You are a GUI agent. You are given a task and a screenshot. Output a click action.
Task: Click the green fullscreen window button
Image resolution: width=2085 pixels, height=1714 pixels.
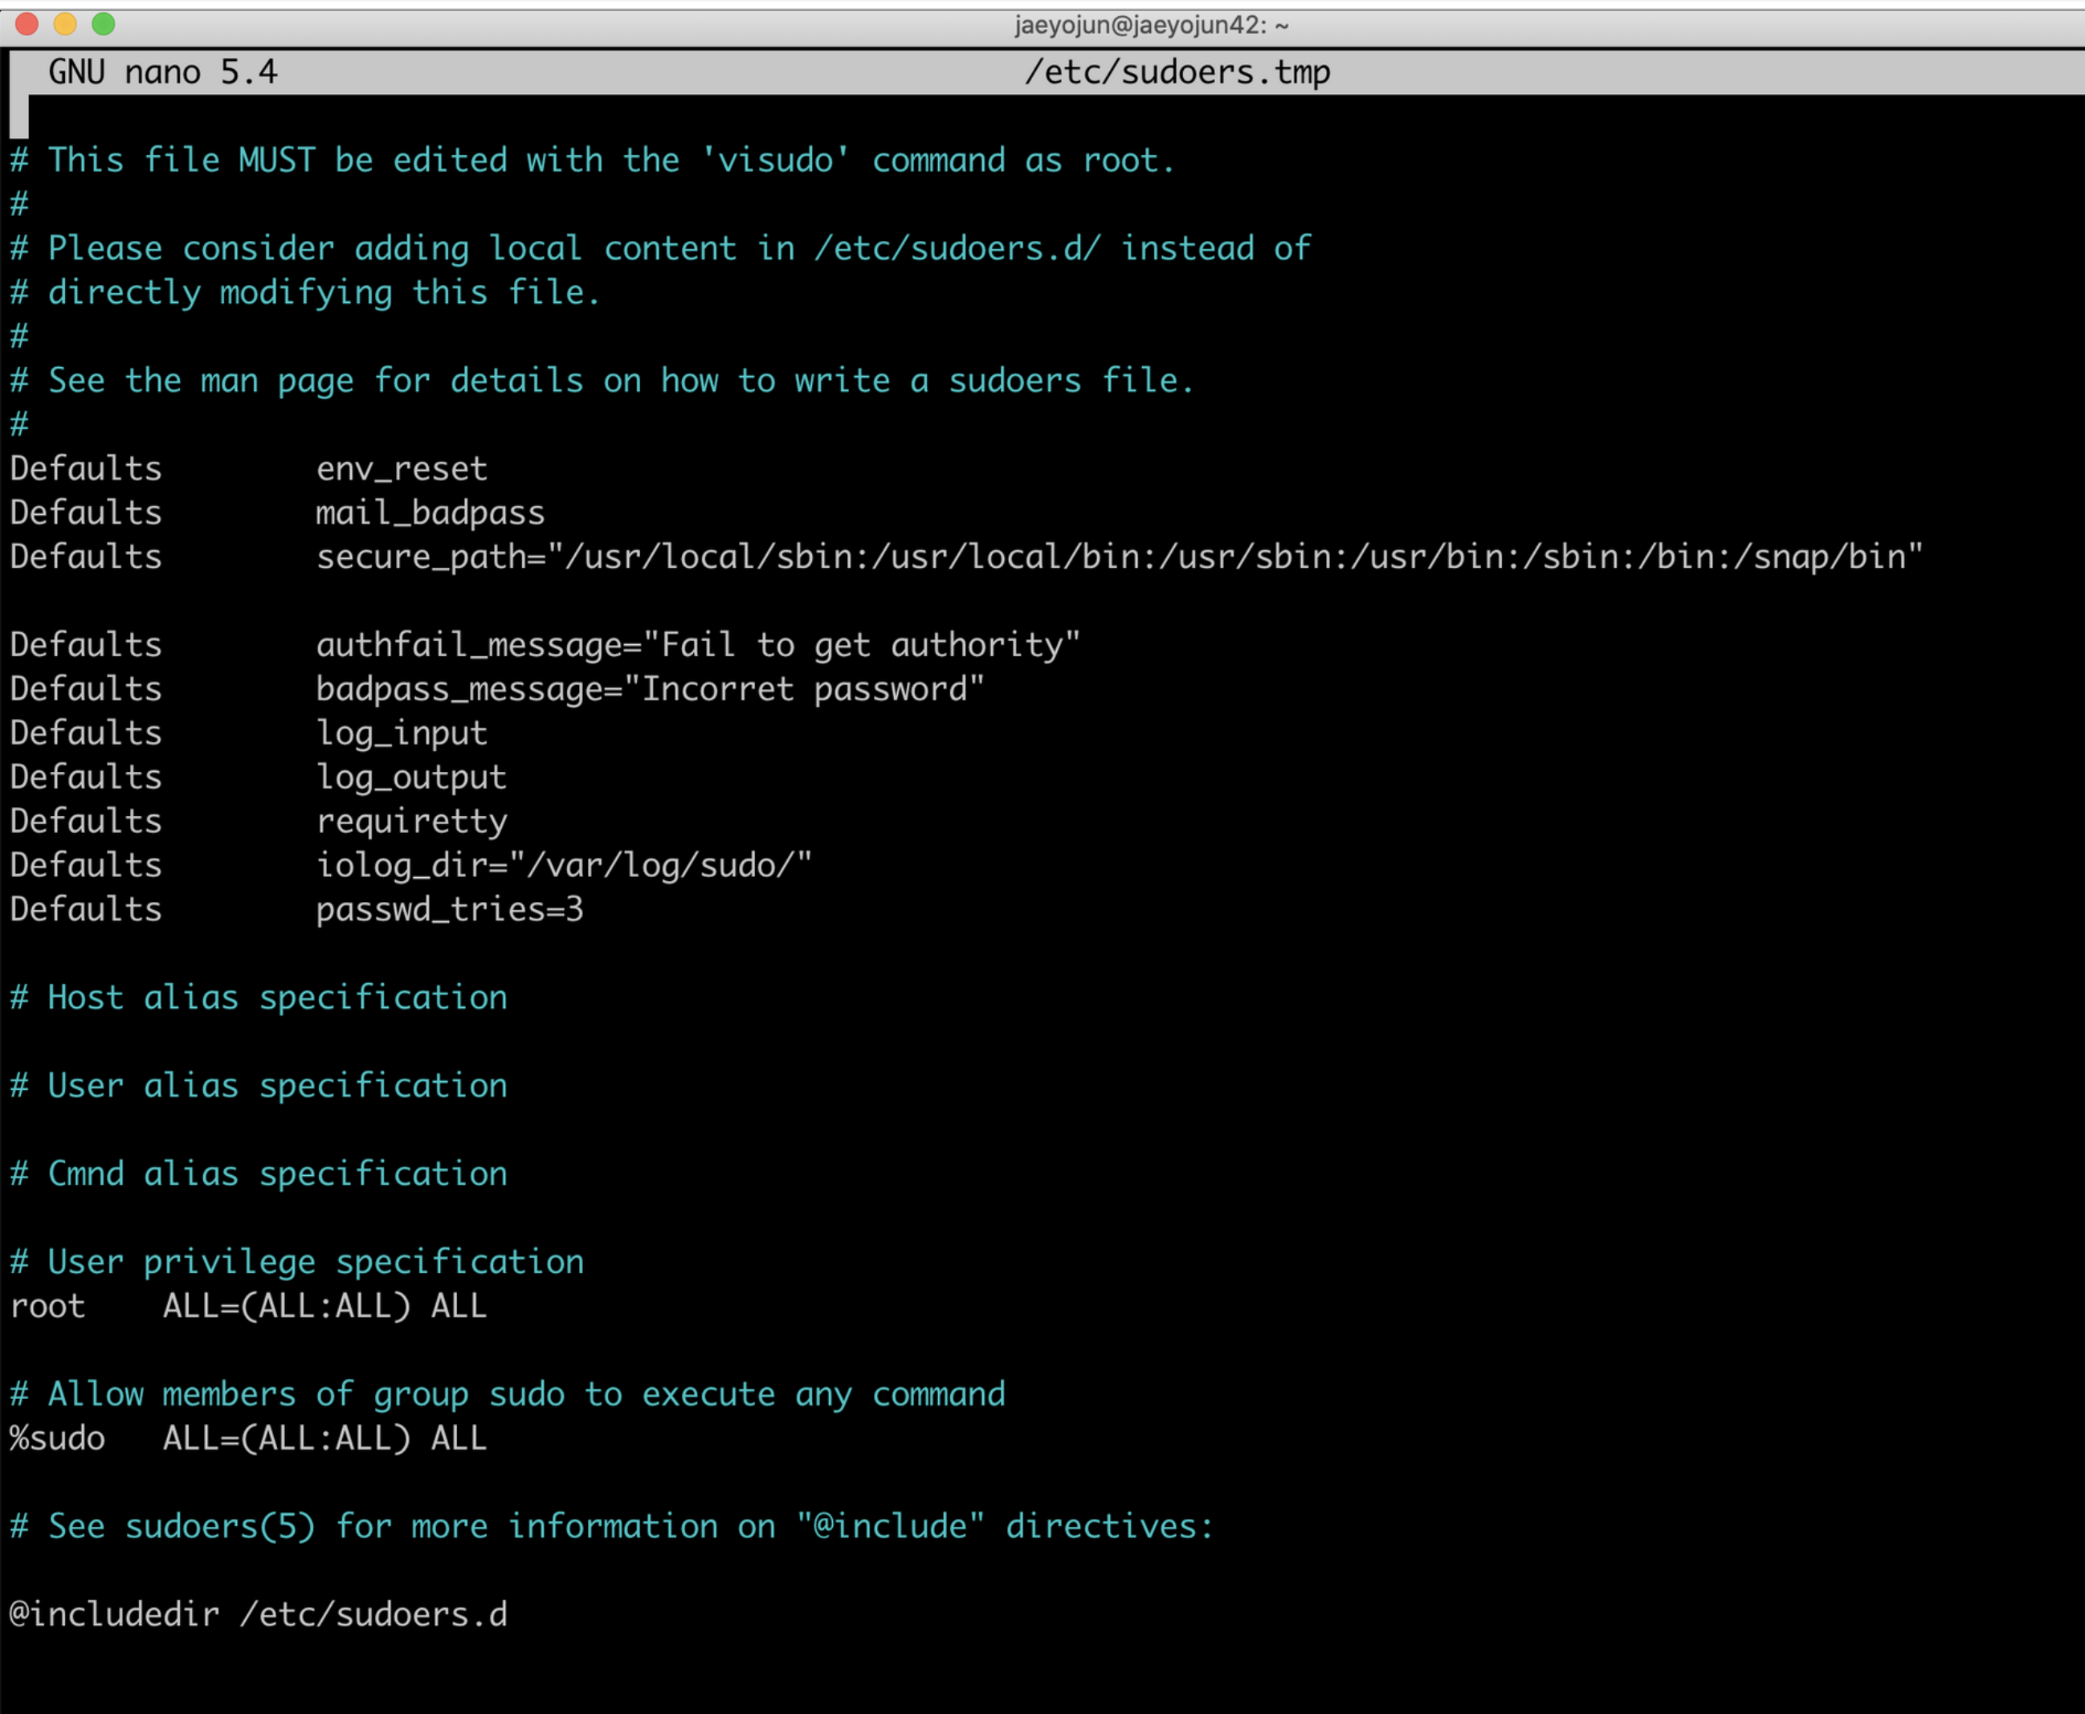(x=103, y=24)
